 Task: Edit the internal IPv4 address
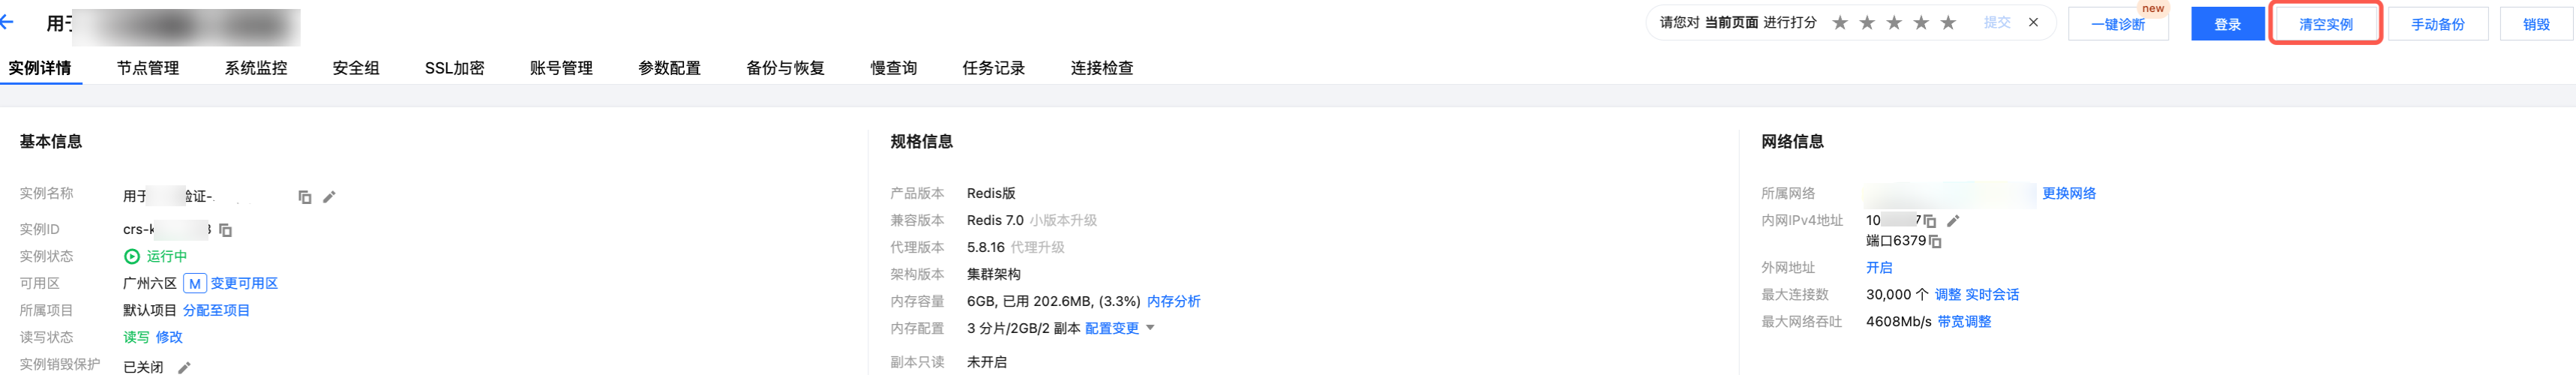pos(1953,220)
